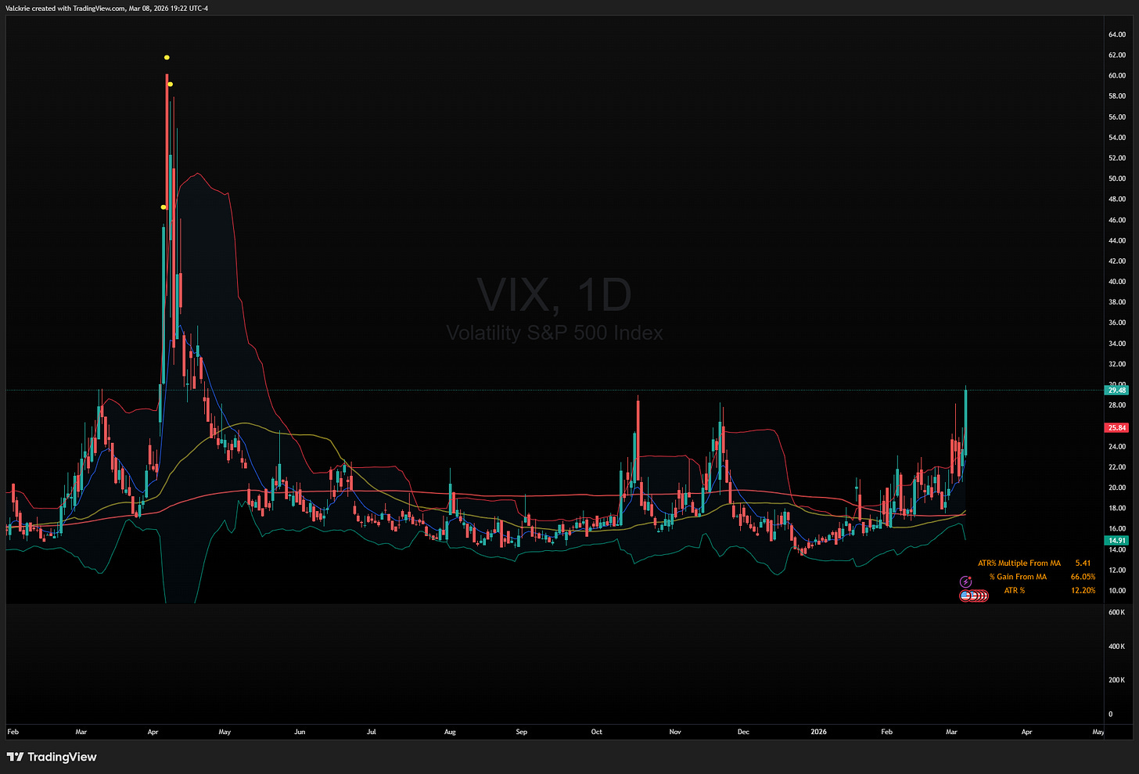The image size is (1139, 774).
Task: Click the purple lightning events icon
Action: pos(966,581)
